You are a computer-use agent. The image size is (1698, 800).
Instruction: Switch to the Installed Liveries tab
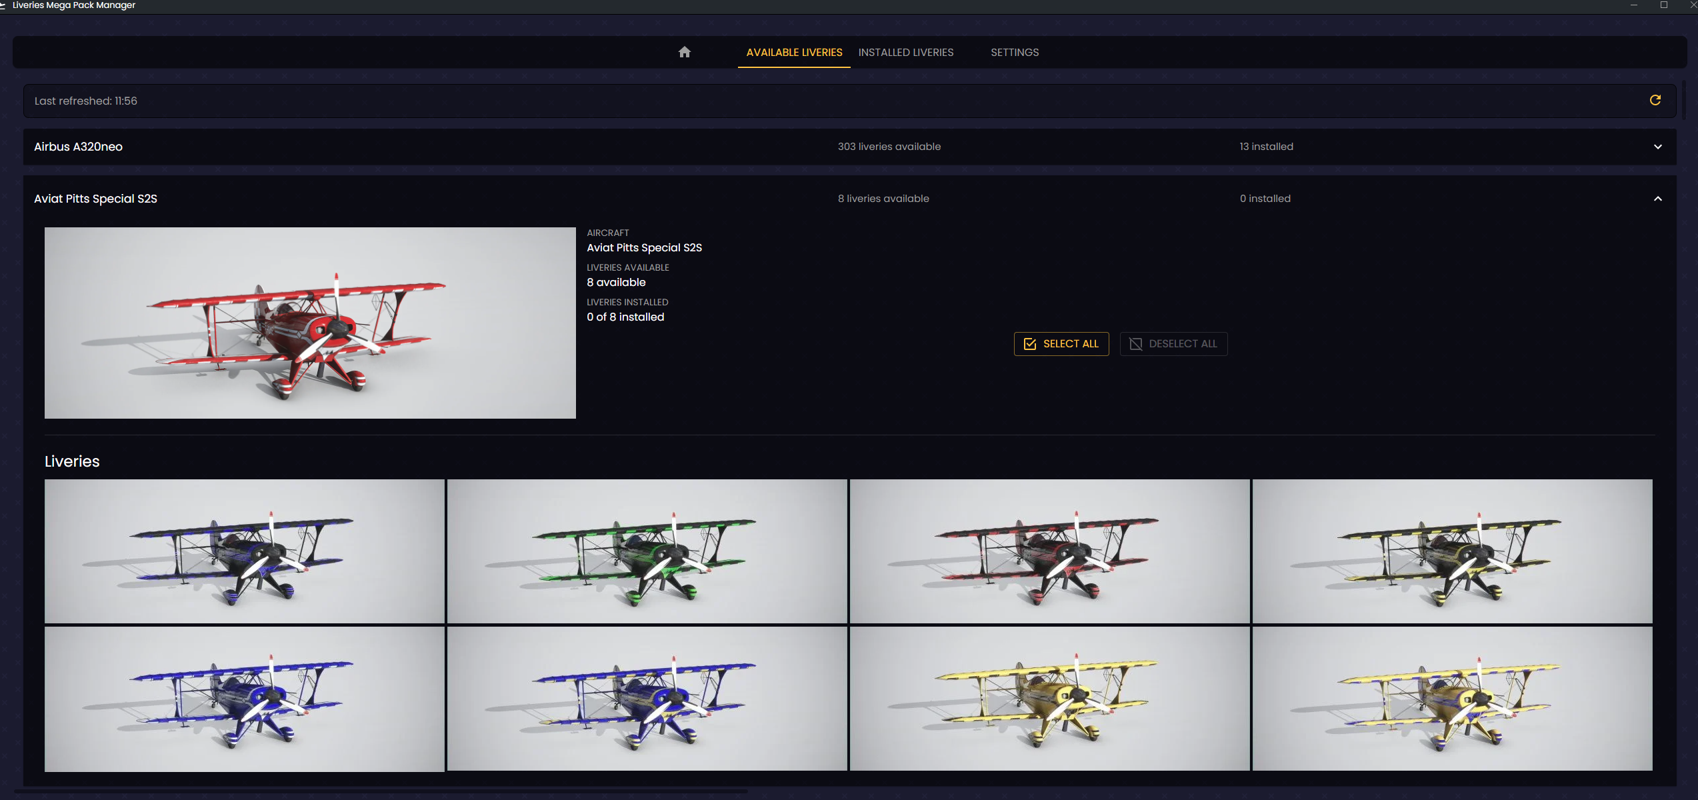tap(905, 52)
